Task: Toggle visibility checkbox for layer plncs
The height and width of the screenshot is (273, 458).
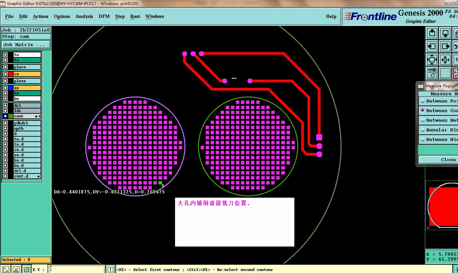Action: 5,67
